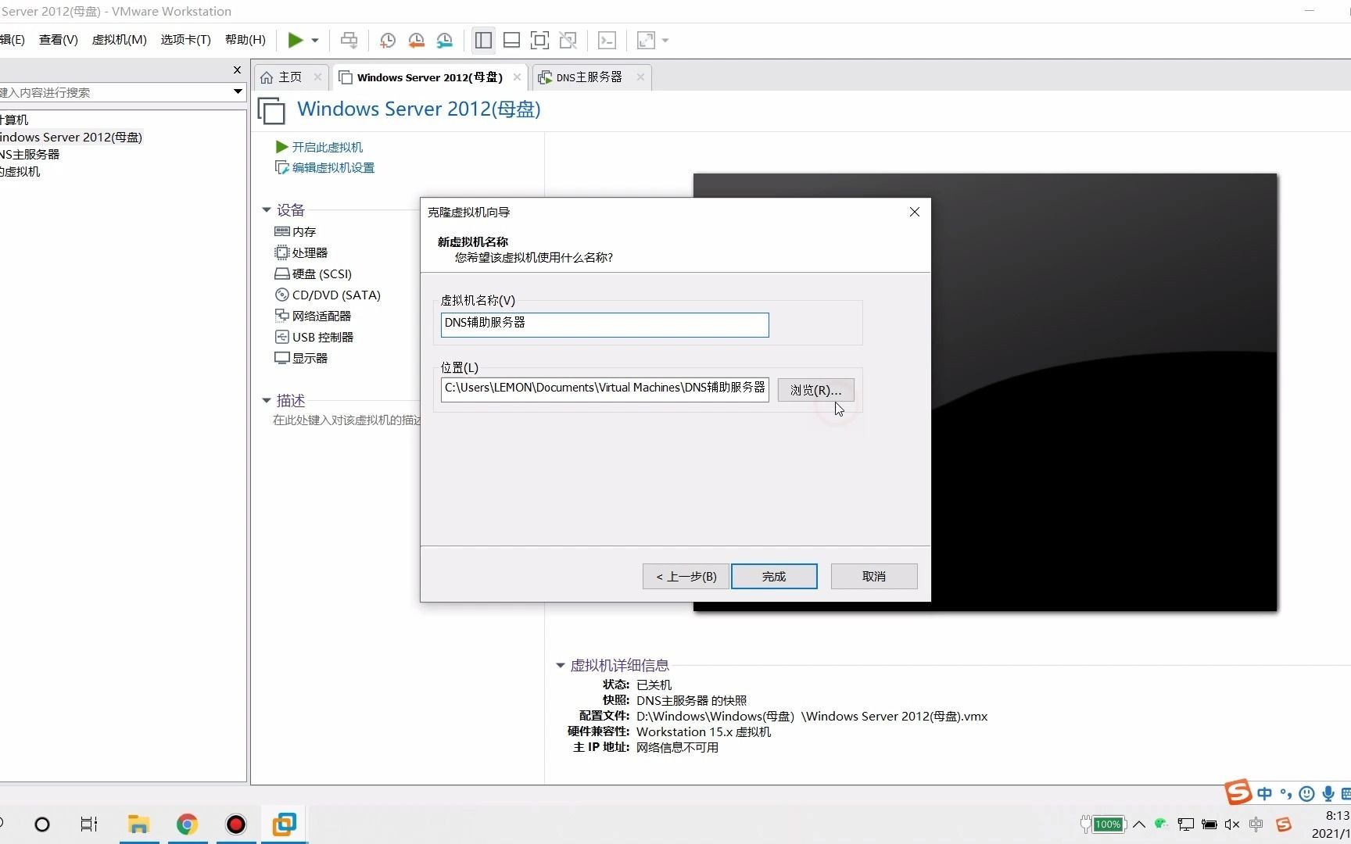
Task: Toggle the library sidebar view icon
Action: pyautogui.click(x=483, y=40)
